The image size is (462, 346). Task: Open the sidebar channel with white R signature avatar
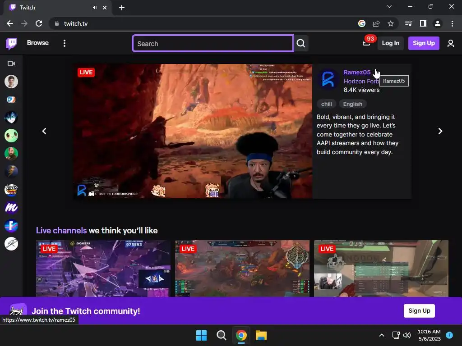[x=11, y=244]
